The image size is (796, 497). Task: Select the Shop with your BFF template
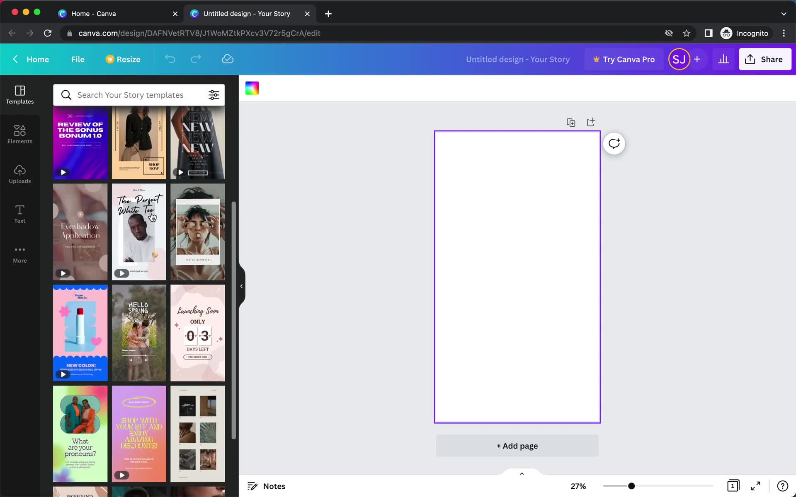tap(139, 434)
